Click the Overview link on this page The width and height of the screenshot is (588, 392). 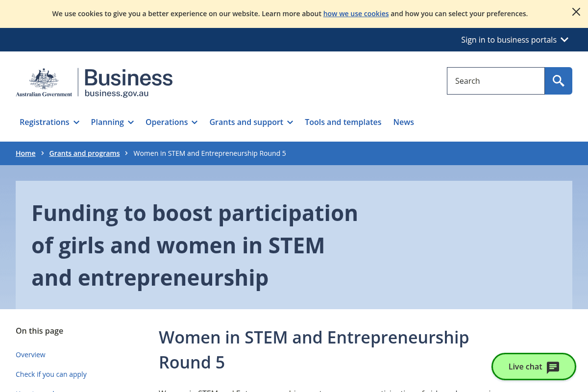pos(30,354)
